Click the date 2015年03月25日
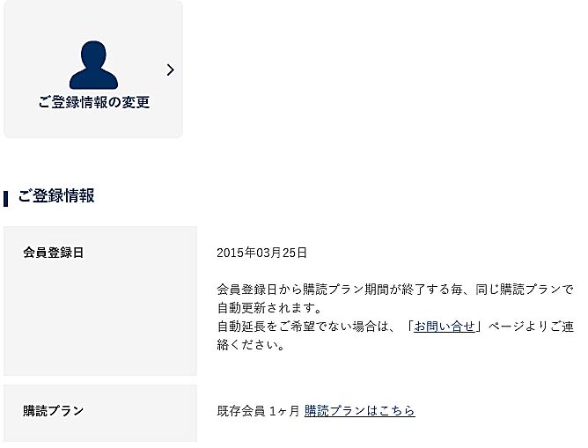The image size is (588, 448). point(261,253)
